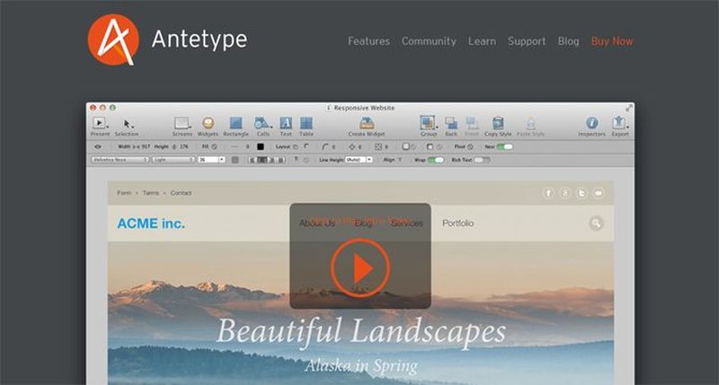Click the ACME inc. logo text
The image size is (719, 385).
click(x=151, y=223)
